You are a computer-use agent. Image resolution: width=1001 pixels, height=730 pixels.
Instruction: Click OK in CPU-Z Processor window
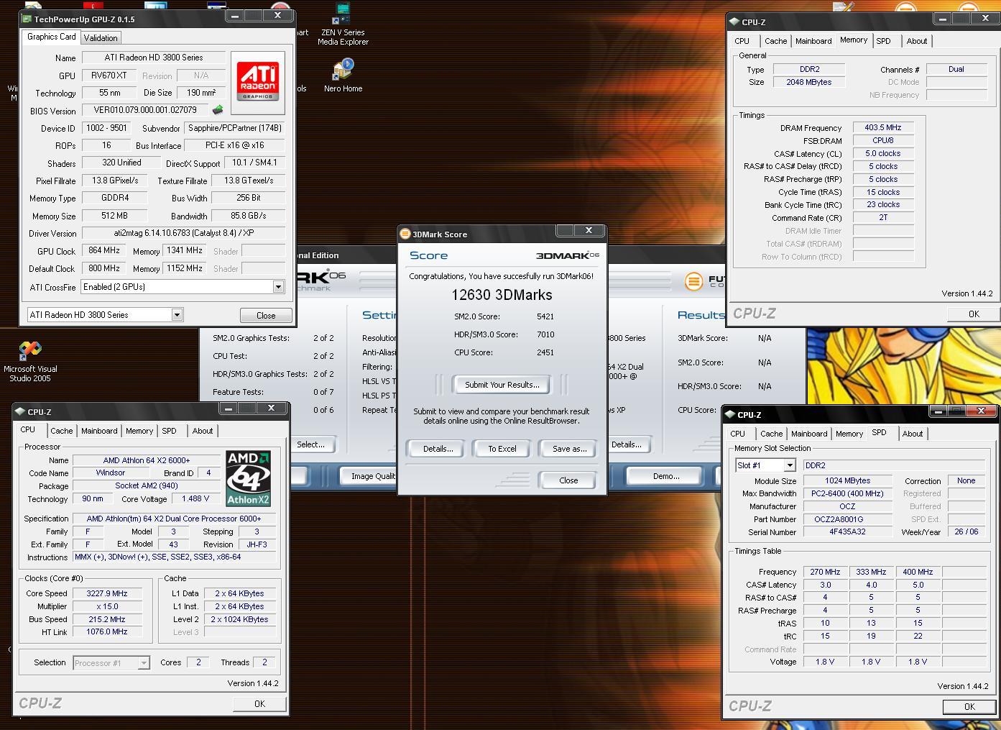(259, 704)
